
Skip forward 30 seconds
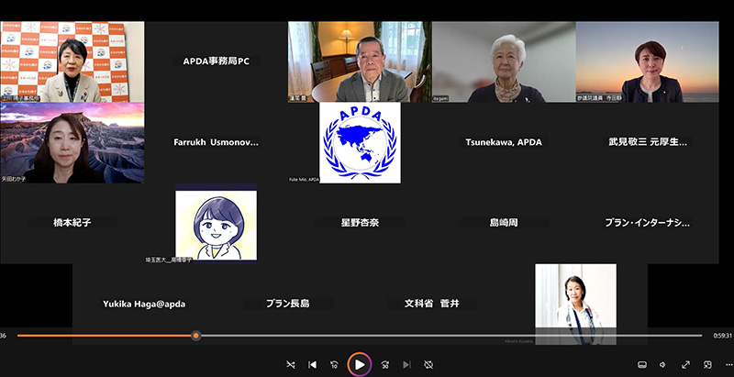[x=384, y=365]
